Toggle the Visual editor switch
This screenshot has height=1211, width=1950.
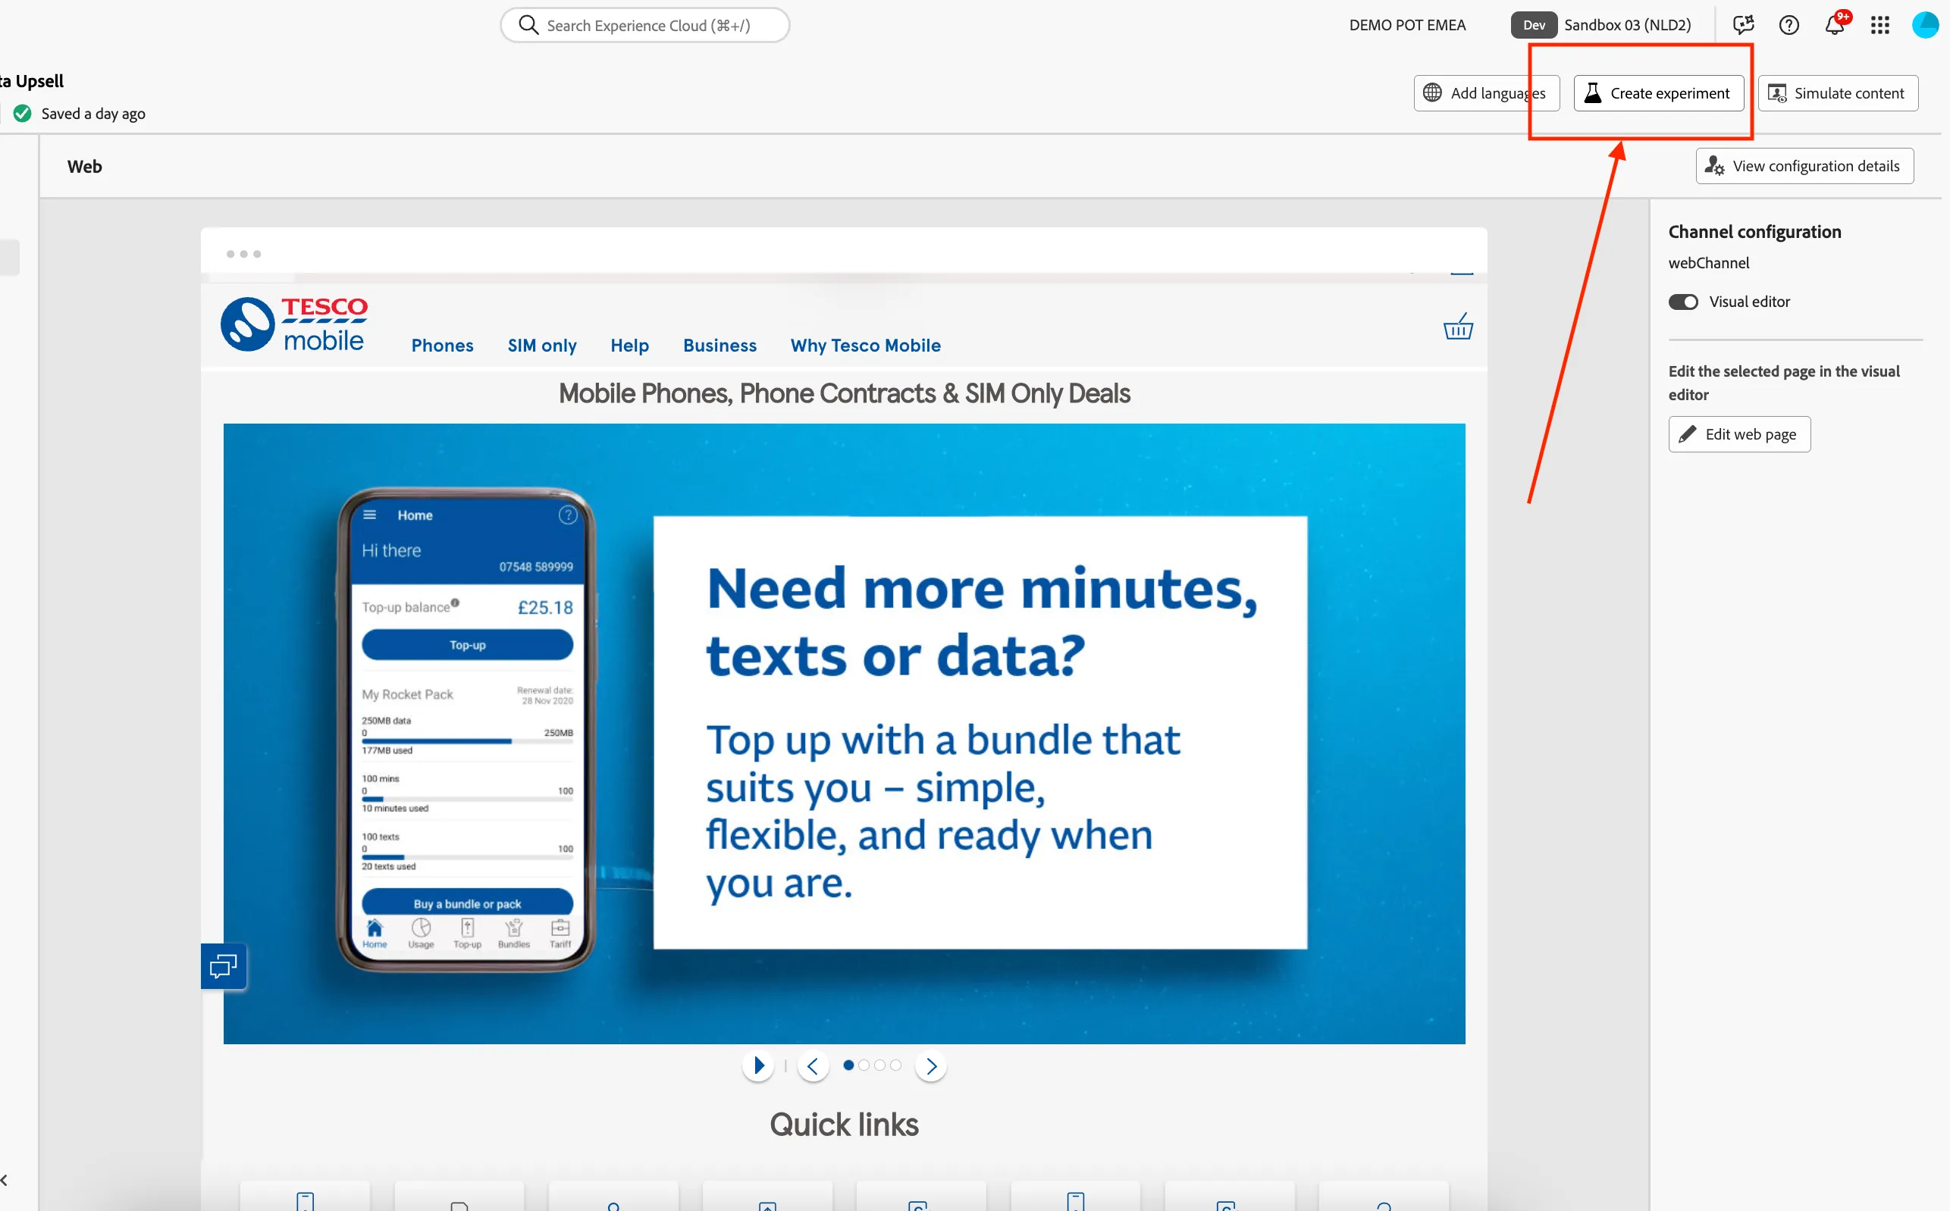[1683, 302]
